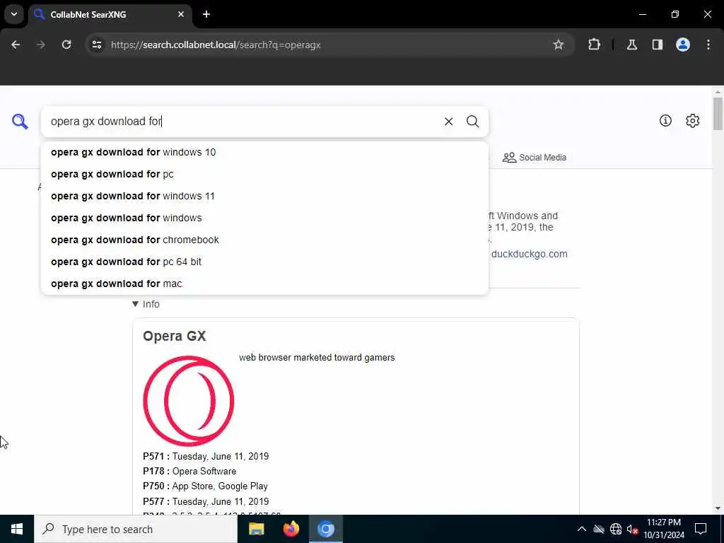This screenshot has height=543, width=724.
Task: Click the P178 Opera Software row
Action: tap(189, 471)
